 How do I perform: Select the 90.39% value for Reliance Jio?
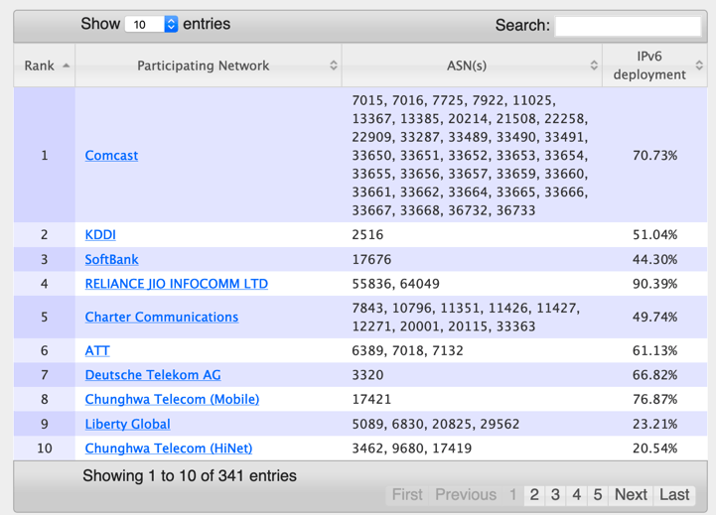coord(654,284)
